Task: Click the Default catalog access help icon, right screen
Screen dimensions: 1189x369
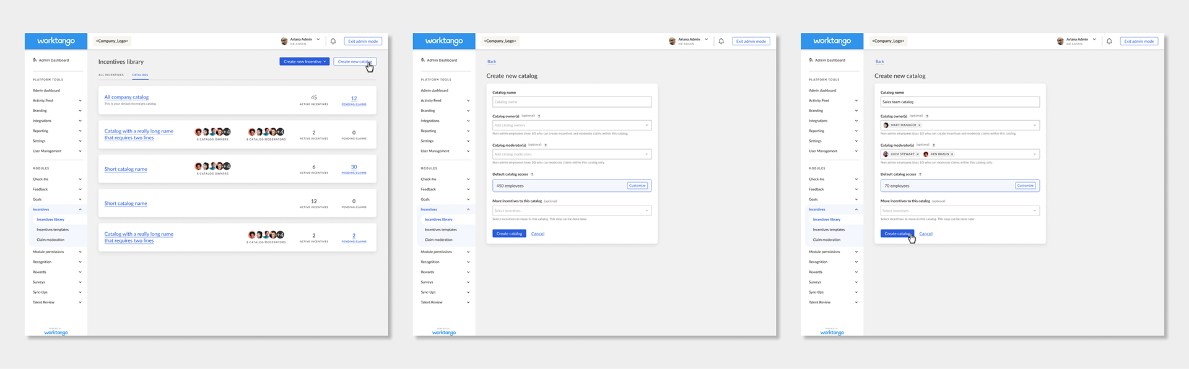Action: coord(920,174)
